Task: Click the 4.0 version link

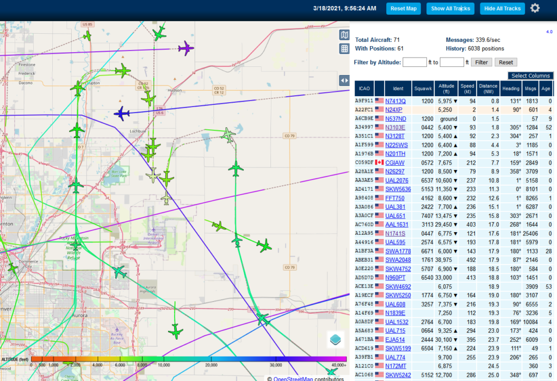Action: tap(549, 32)
